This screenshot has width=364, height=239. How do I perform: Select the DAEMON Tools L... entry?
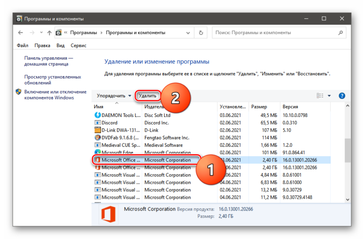[x=121, y=115]
